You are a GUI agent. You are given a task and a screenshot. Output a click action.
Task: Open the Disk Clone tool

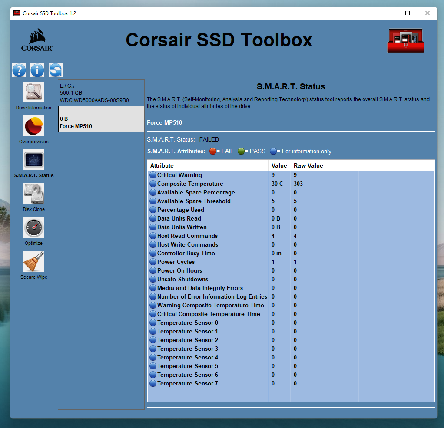pos(34,194)
